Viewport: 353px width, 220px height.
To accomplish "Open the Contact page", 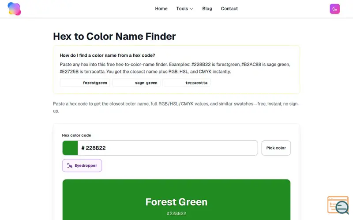I will click(229, 8).
